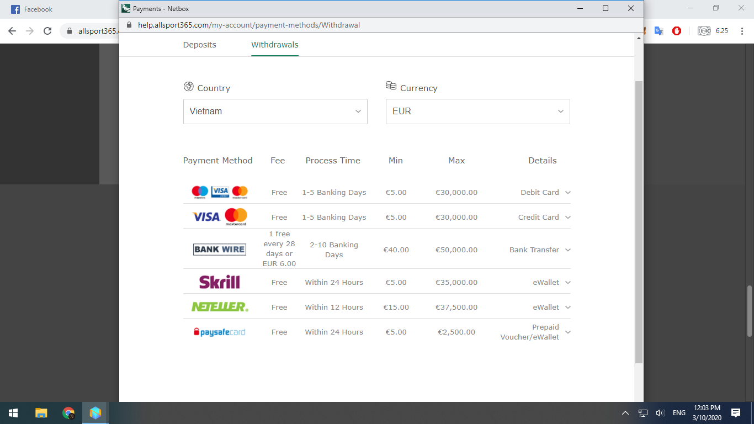This screenshot has height=424, width=754.
Task: Click the Details column header
Action: tap(543, 161)
